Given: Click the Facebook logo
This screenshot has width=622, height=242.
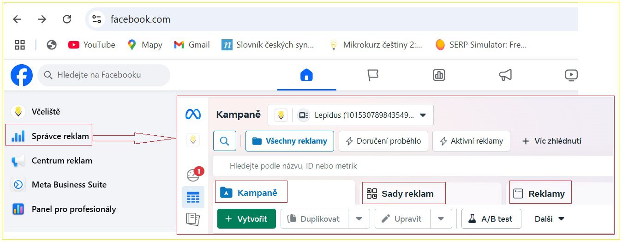Looking at the screenshot, I should 22,75.
